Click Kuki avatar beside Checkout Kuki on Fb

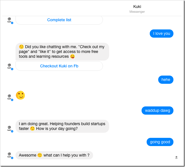pyautogui.click(x=9, y=66)
